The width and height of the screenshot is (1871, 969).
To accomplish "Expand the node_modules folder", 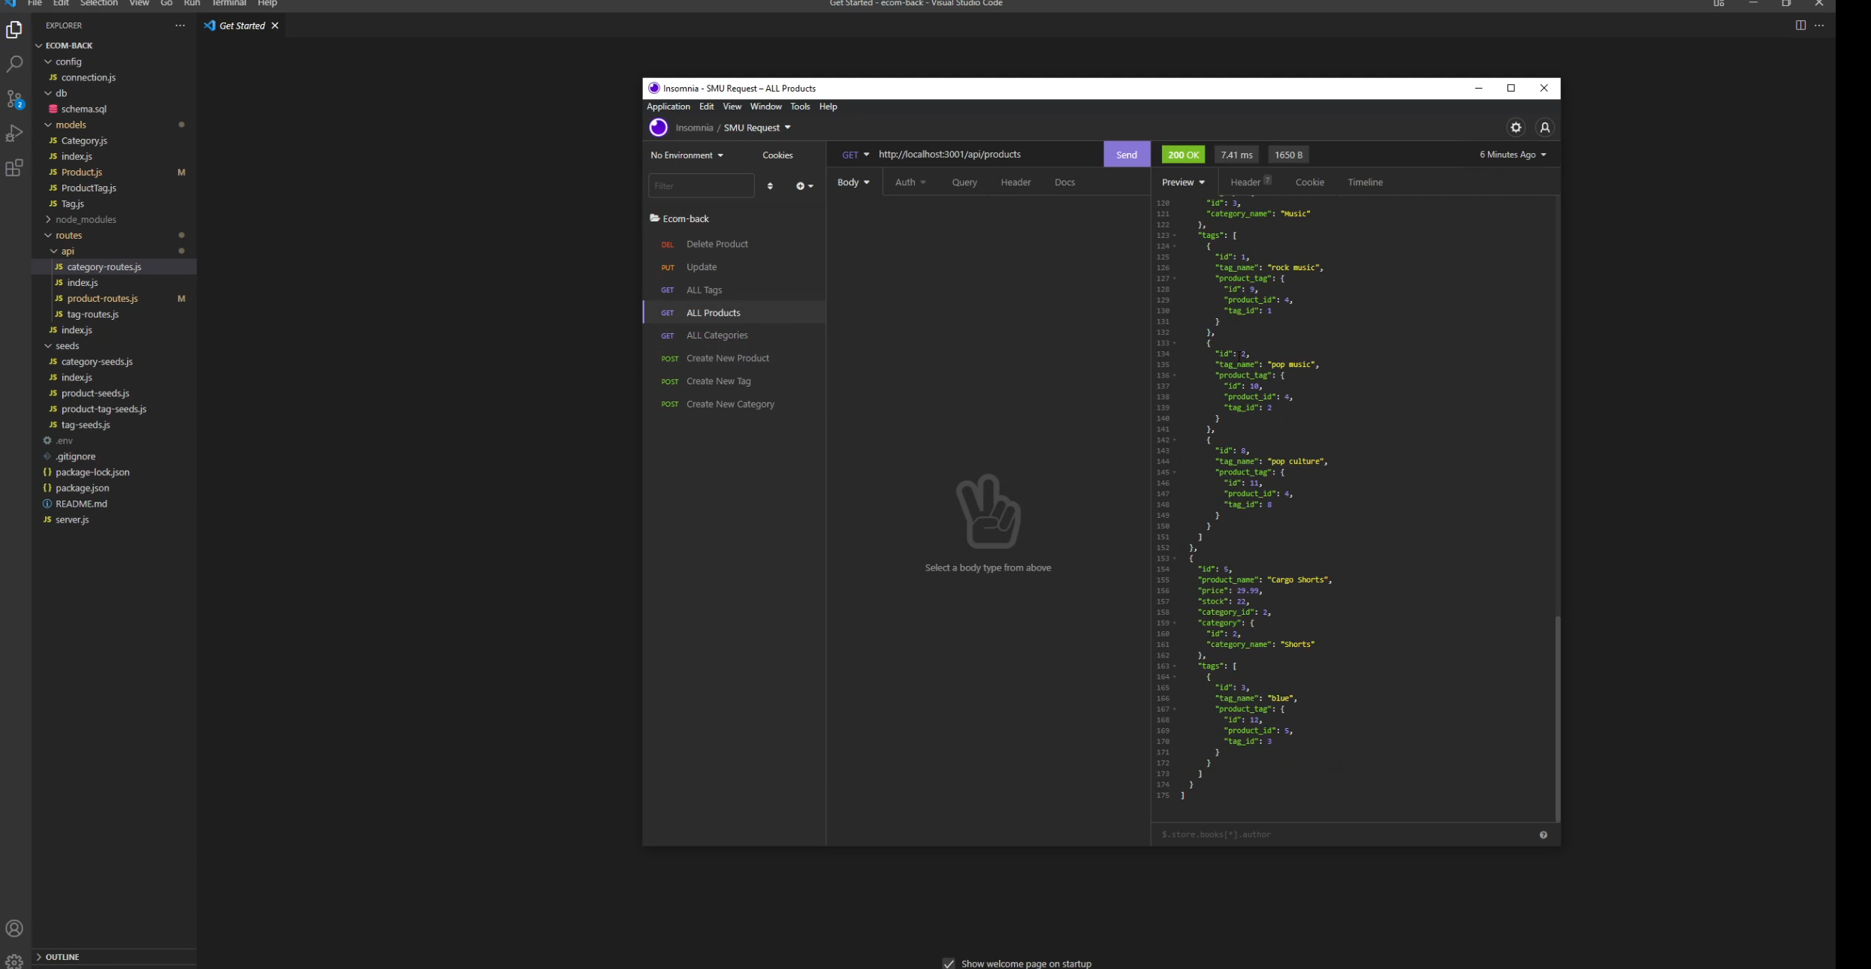I will (85, 219).
